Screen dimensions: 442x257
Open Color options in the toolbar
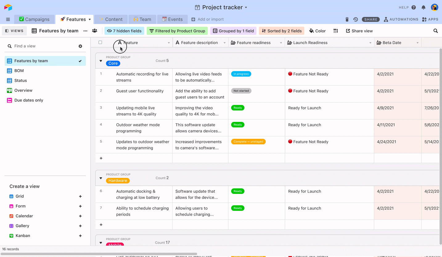pos(317,31)
